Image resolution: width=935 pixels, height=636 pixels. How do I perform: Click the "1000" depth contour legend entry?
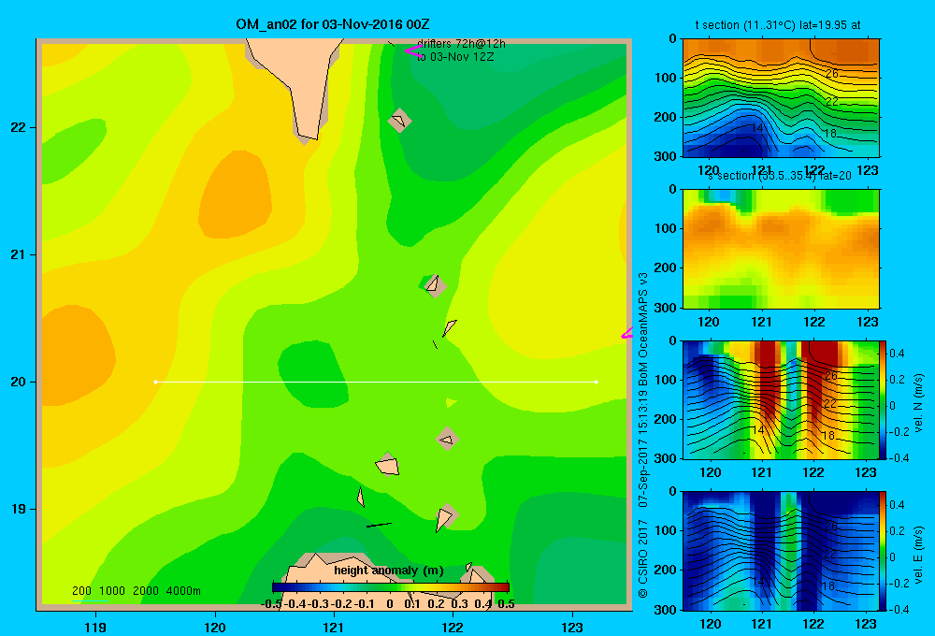pos(112,591)
